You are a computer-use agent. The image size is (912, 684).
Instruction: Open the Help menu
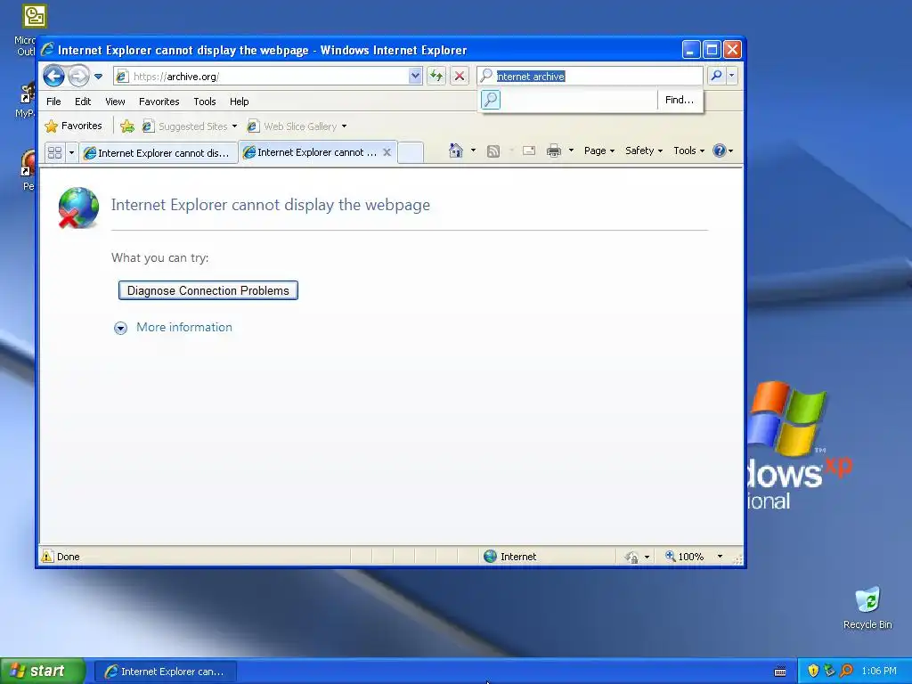click(239, 102)
